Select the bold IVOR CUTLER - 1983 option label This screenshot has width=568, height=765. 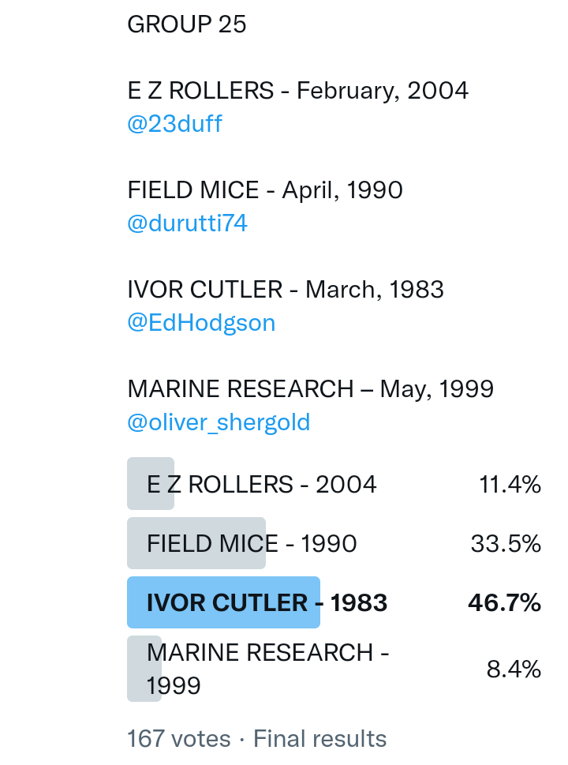coord(267,603)
